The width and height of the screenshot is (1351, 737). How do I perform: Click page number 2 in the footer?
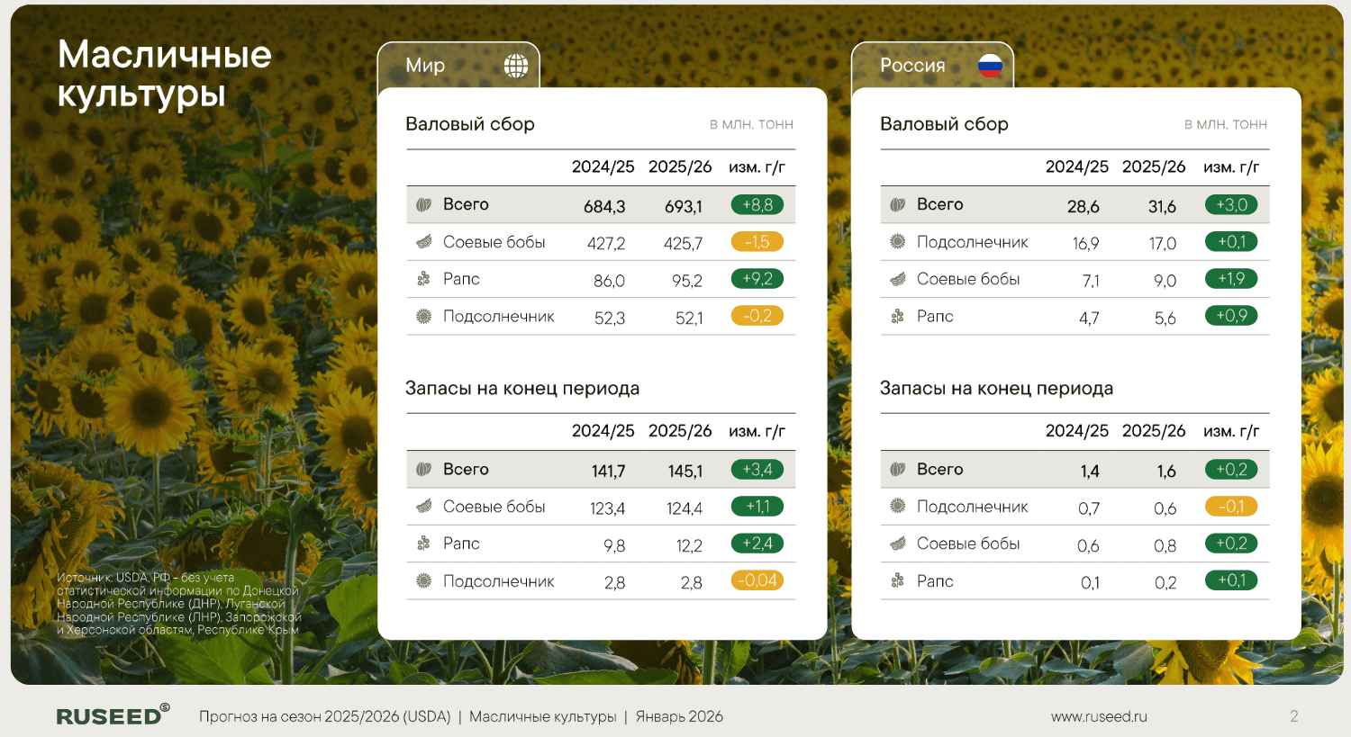pos(1293,716)
